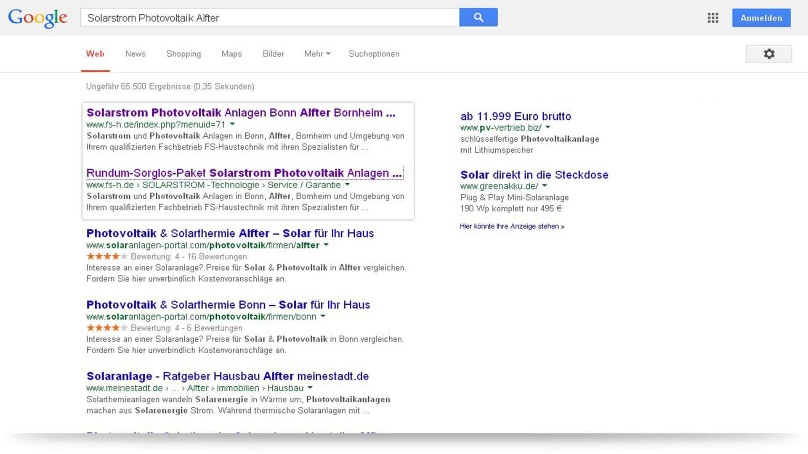This screenshot has width=808, height=454.
Task: Open ad ab 11.999 Euro brutto
Action: pyautogui.click(x=516, y=116)
